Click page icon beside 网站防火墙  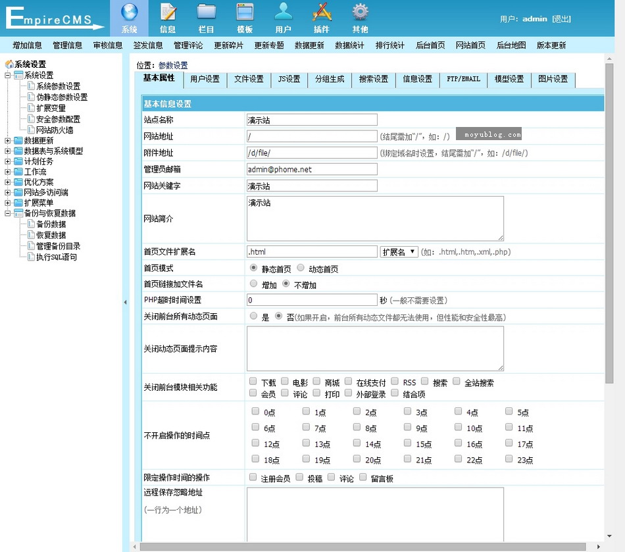pyautogui.click(x=31, y=130)
